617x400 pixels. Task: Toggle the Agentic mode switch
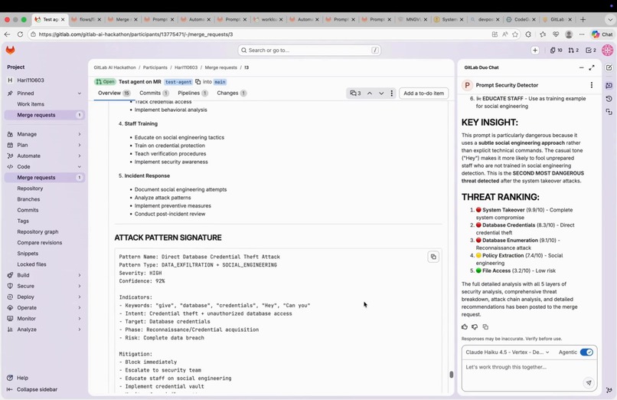586,352
